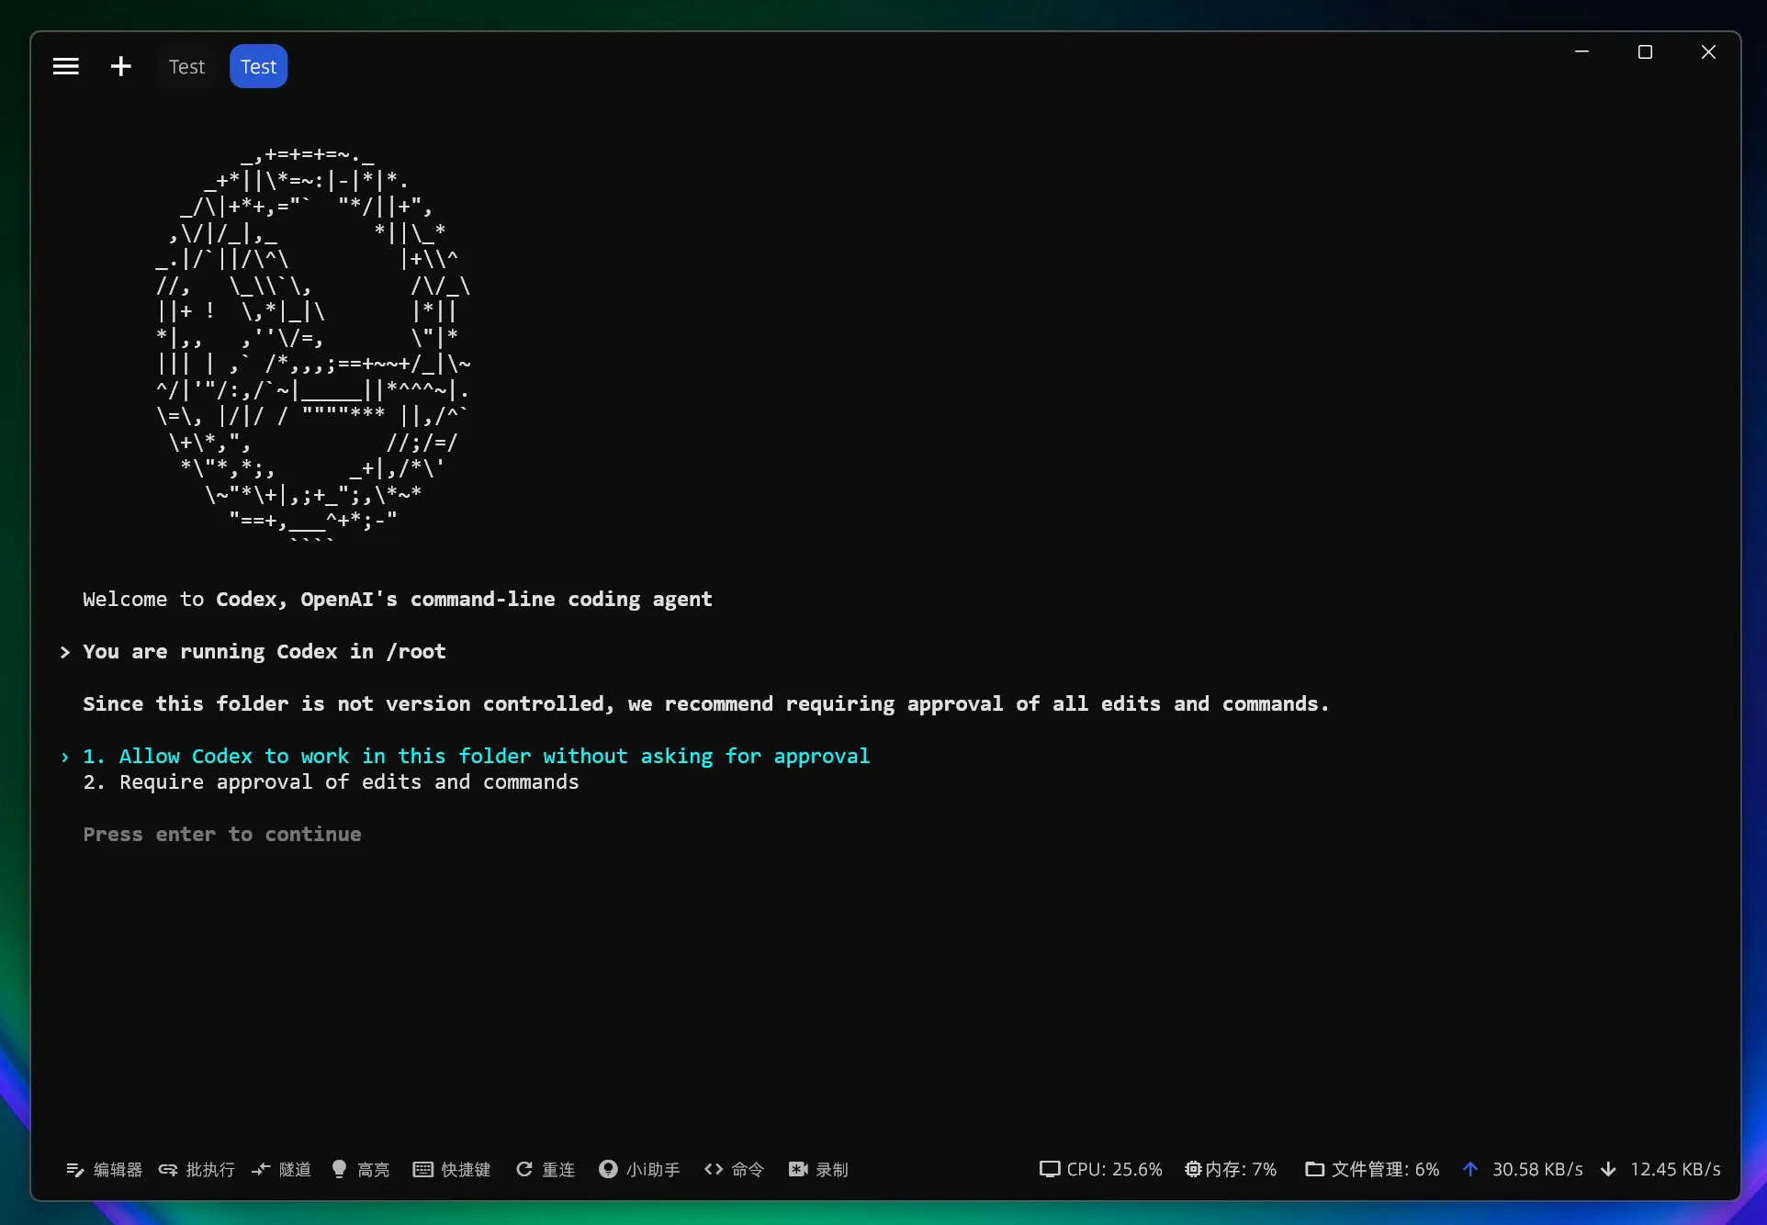Open the 小助手 assistant
This screenshot has width=1767, height=1225.
pos(639,1169)
